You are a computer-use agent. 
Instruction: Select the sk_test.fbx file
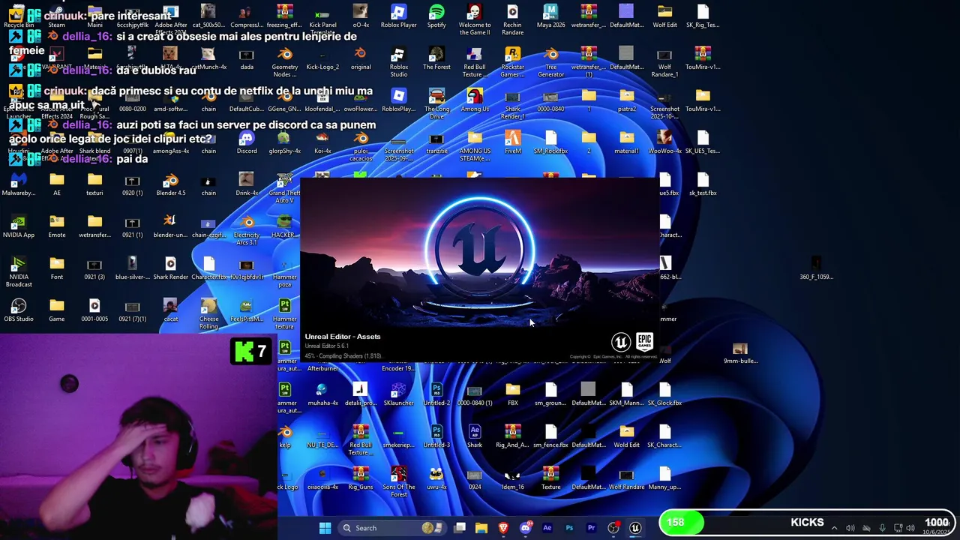(703, 184)
